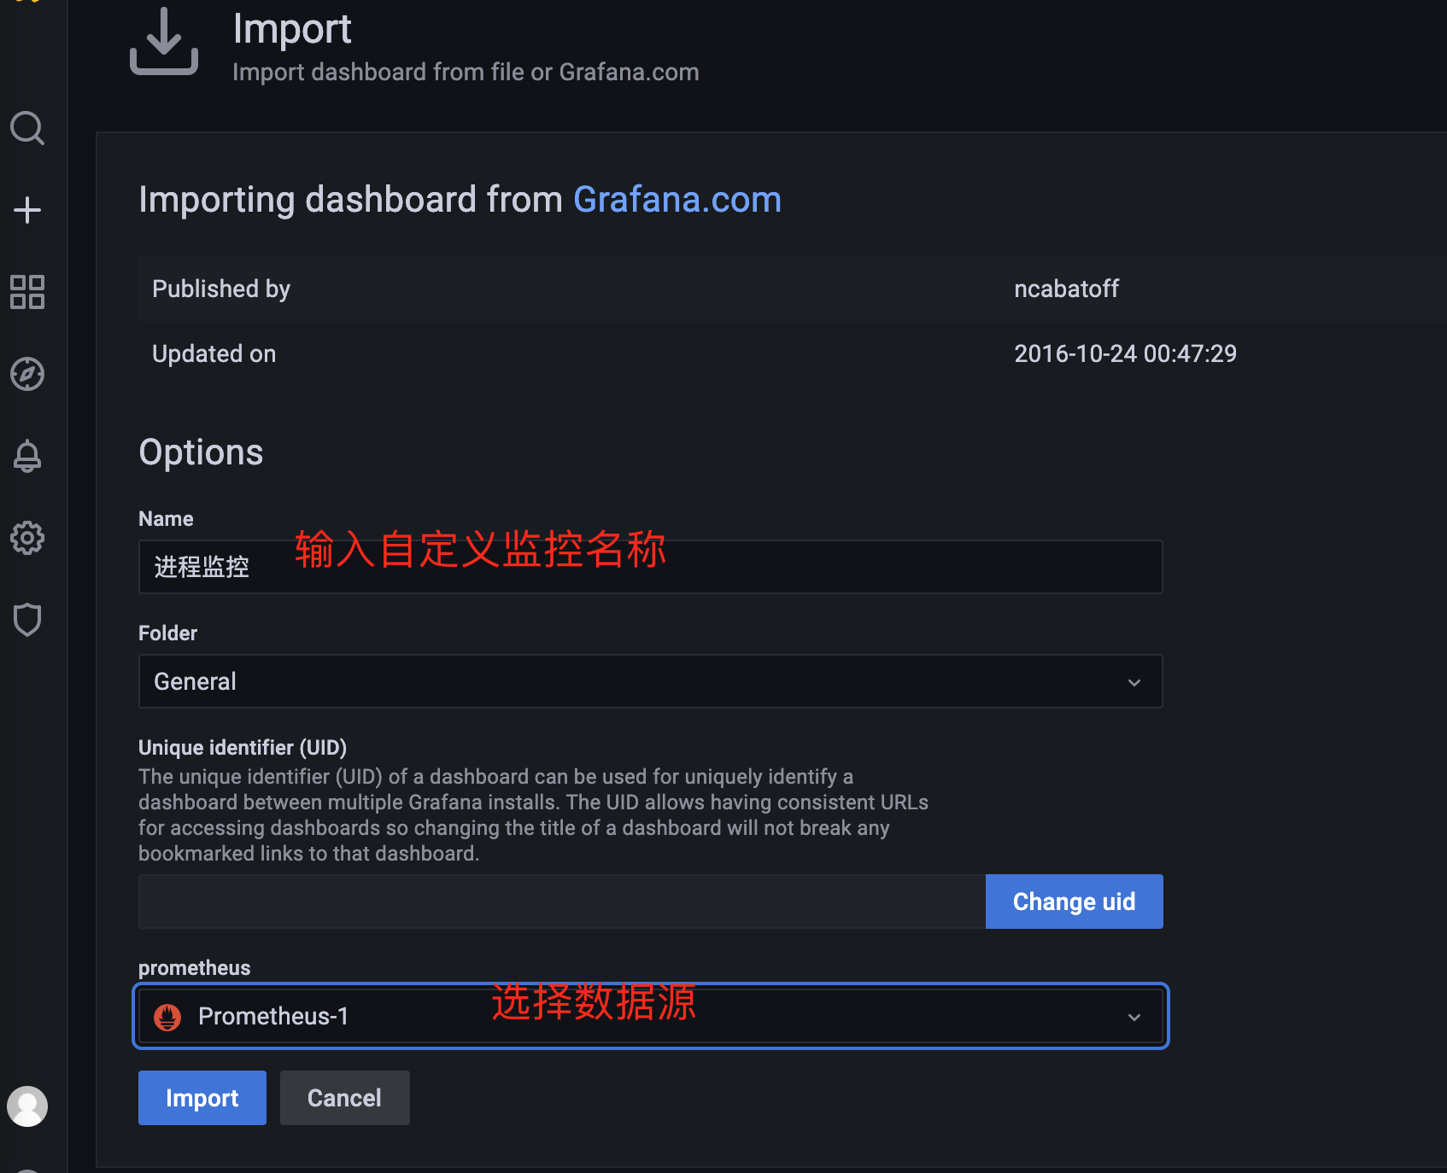The width and height of the screenshot is (1447, 1173).
Task: Expand the Prometheus-1 data source dropdown
Action: (x=650, y=1016)
